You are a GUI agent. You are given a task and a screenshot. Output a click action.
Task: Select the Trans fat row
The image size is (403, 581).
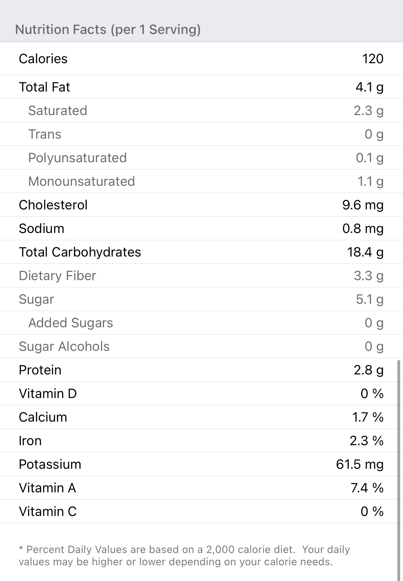click(x=201, y=134)
